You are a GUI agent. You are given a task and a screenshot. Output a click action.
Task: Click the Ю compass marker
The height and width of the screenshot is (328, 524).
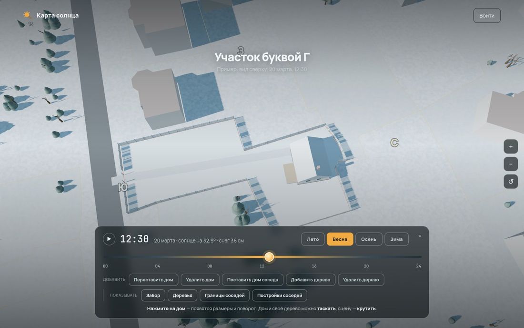click(x=123, y=186)
